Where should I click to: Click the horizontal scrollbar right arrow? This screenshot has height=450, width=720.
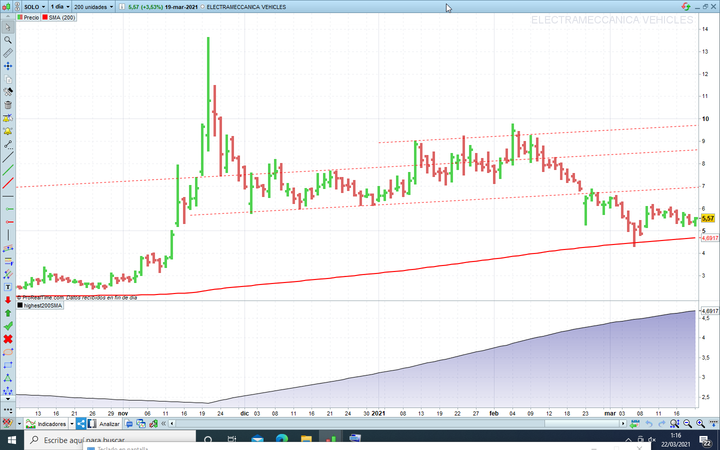(x=623, y=423)
